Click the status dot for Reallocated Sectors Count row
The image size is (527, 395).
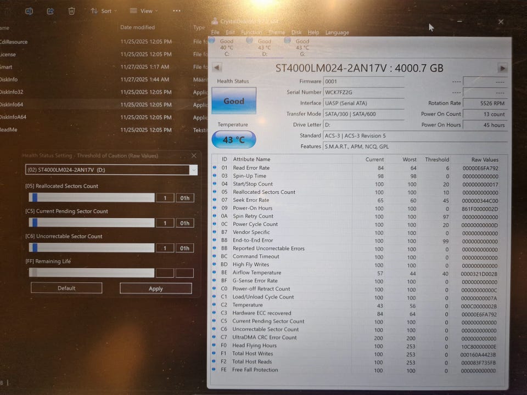215,191
